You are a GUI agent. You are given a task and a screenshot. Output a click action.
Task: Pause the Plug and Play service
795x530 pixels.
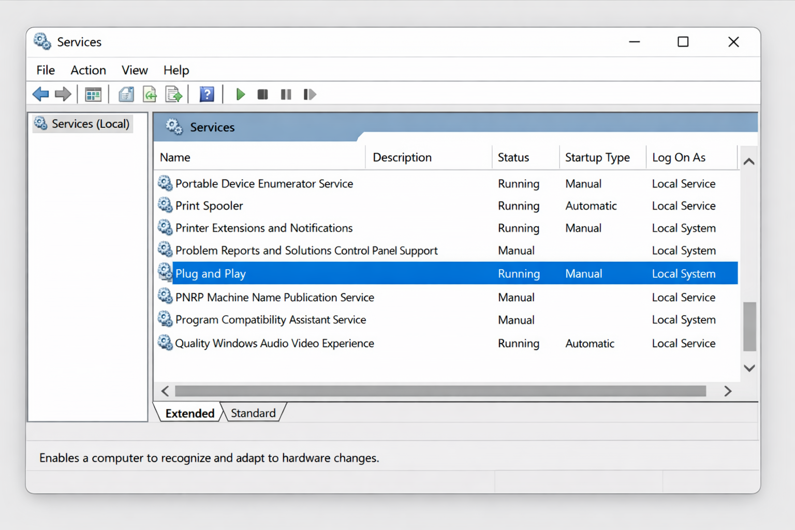click(286, 94)
